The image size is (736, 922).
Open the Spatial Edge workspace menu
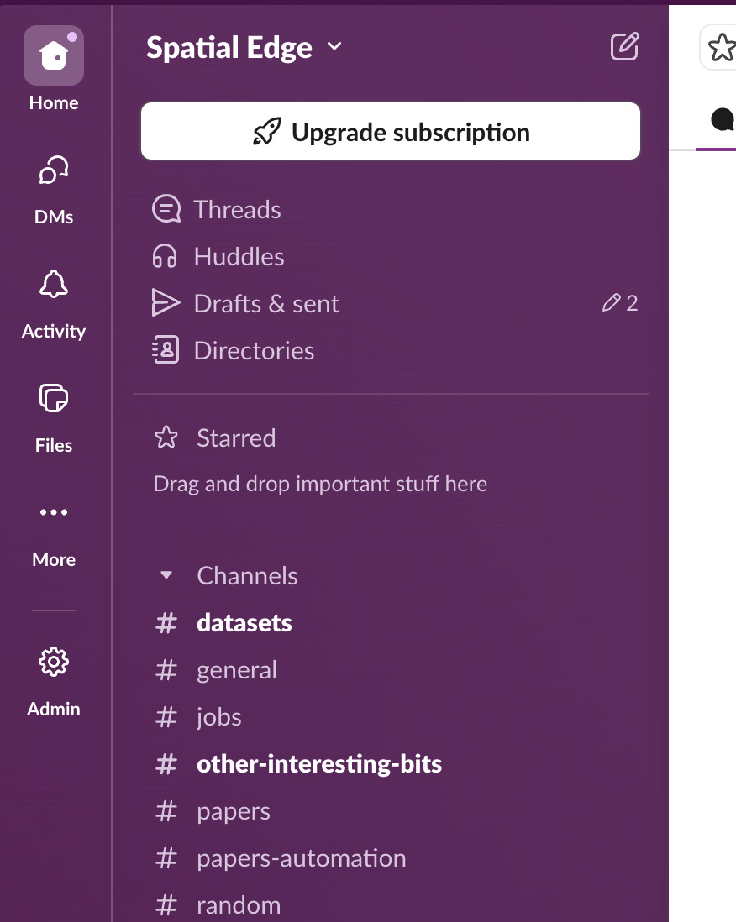[x=244, y=47]
